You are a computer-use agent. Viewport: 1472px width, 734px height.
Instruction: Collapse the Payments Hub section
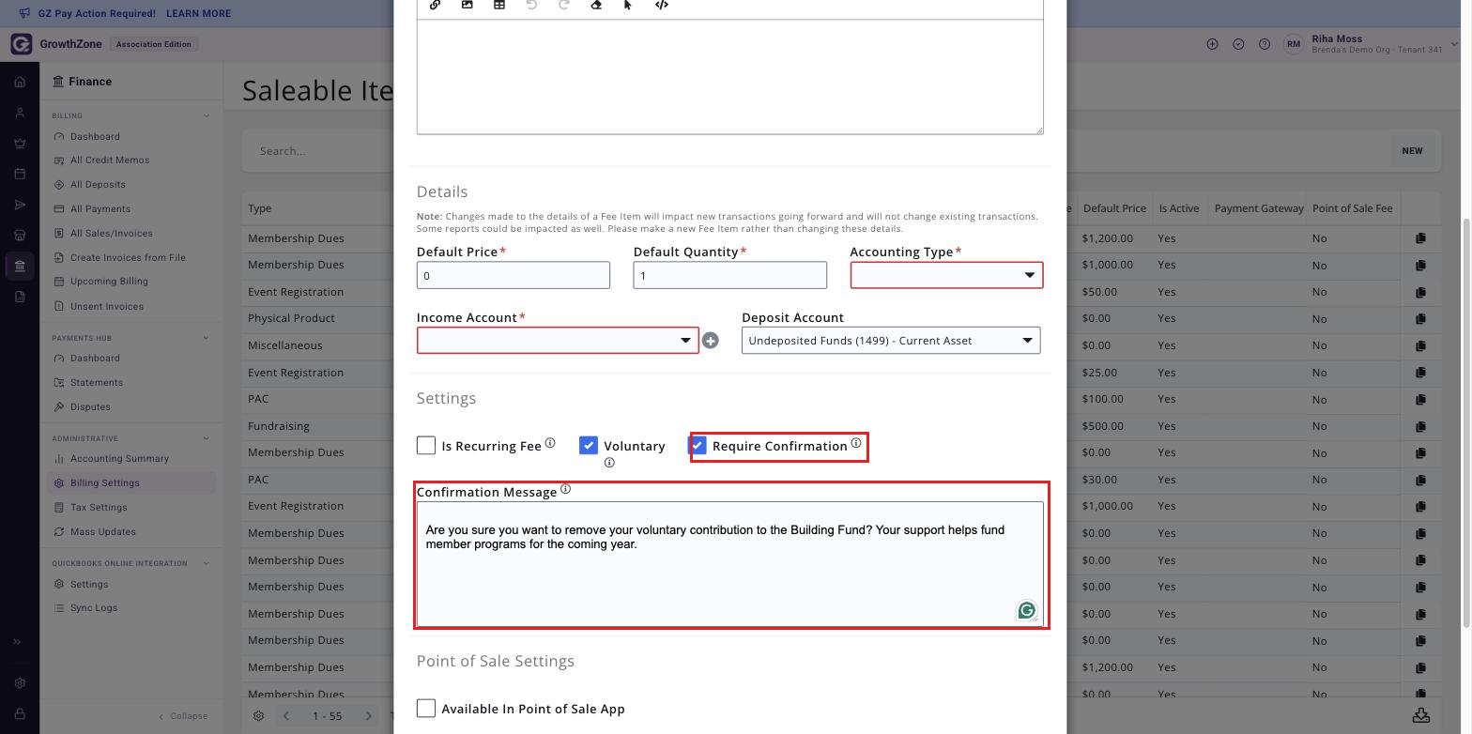pos(207,338)
